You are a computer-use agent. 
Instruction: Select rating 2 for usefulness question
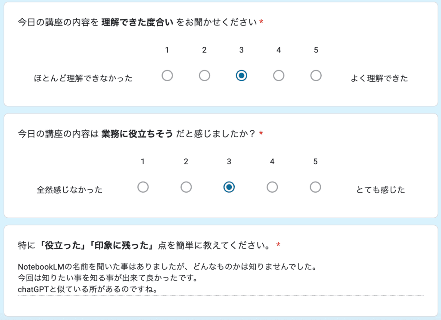(186, 187)
